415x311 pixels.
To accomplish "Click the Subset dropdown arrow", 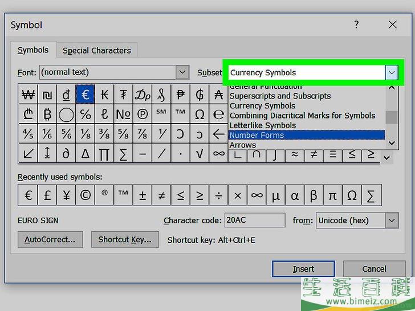I will [x=391, y=73].
